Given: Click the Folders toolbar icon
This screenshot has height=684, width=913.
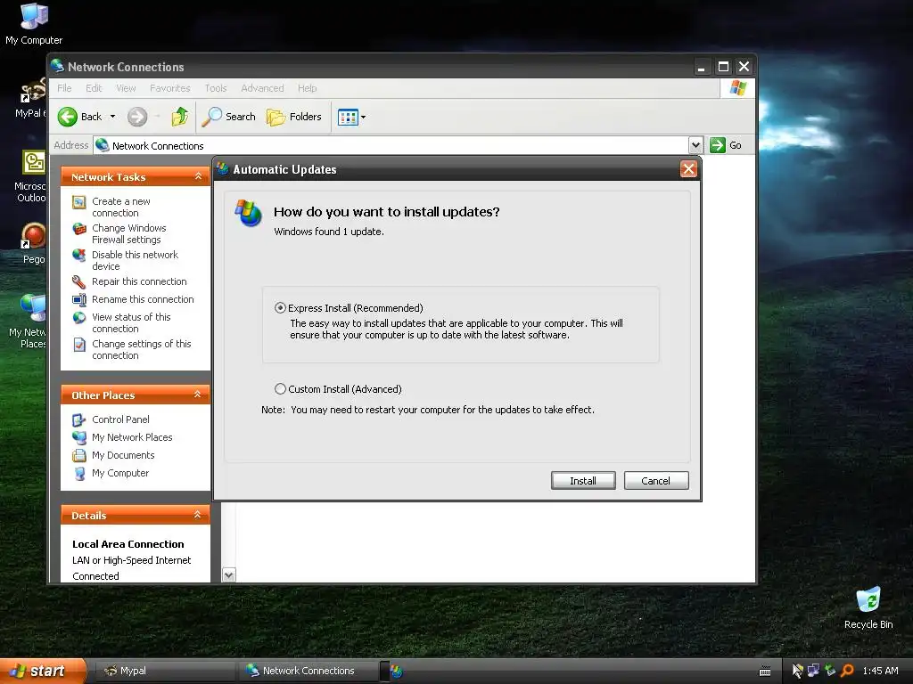Looking at the screenshot, I should pyautogui.click(x=276, y=117).
